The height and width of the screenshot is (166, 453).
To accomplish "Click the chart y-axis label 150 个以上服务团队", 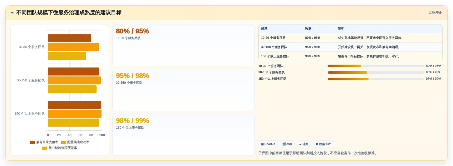I will (x=30, y=114).
